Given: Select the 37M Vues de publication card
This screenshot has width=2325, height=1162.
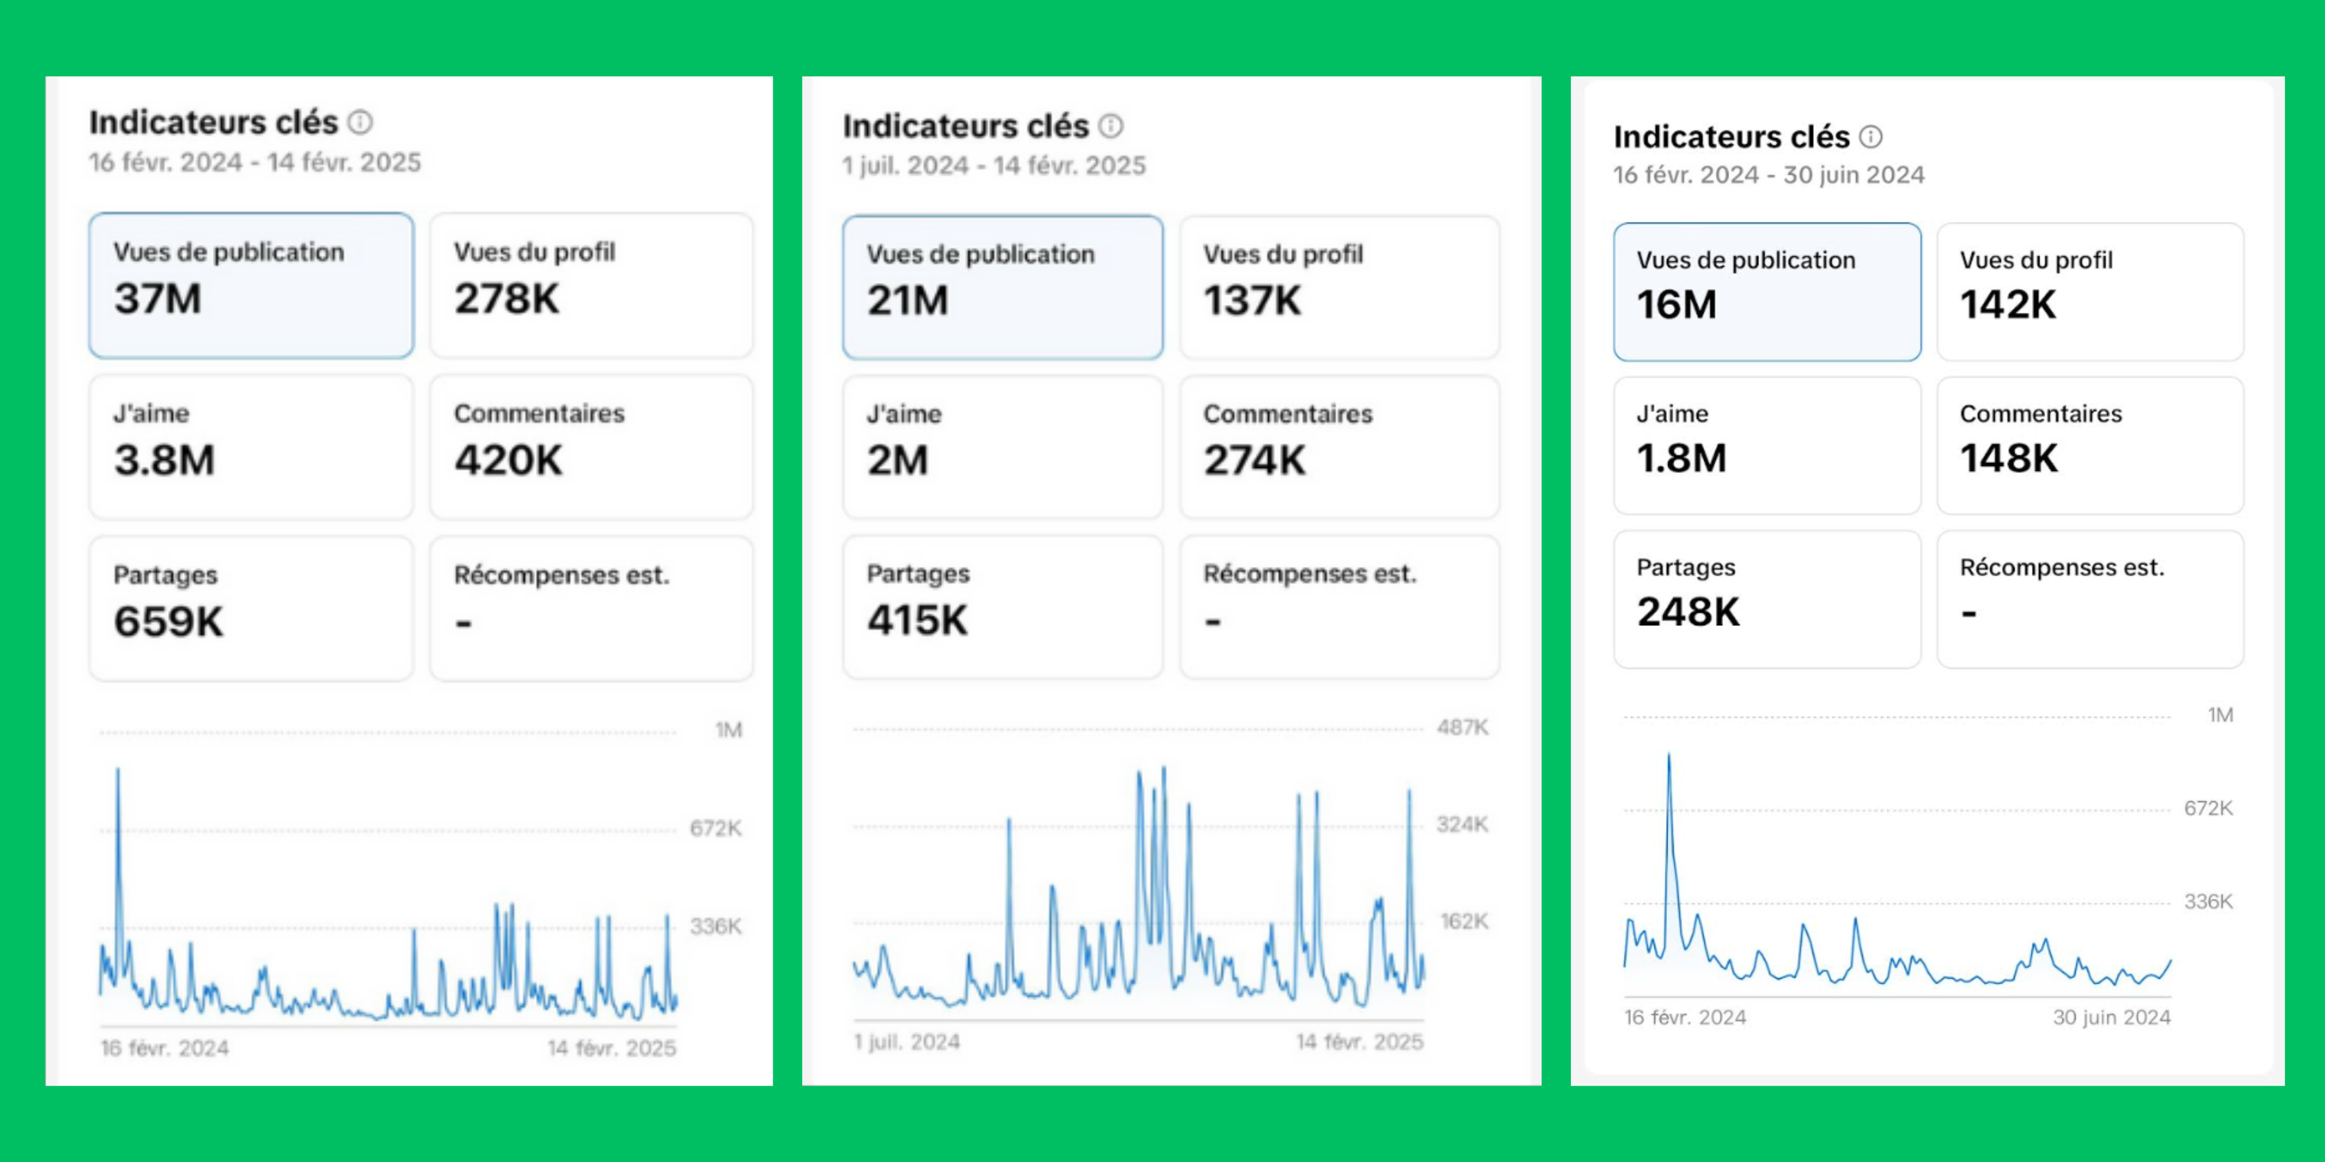Looking at the screenshot, I should pos(251,285).
